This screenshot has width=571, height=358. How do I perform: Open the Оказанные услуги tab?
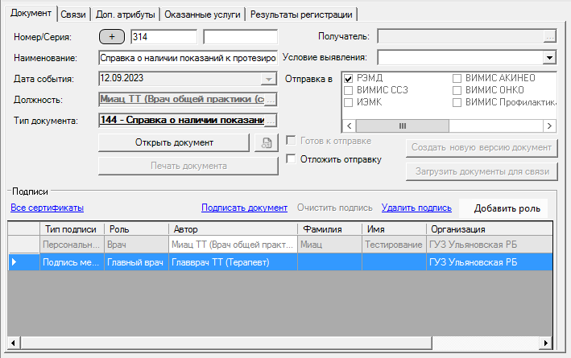pos(201,14)
